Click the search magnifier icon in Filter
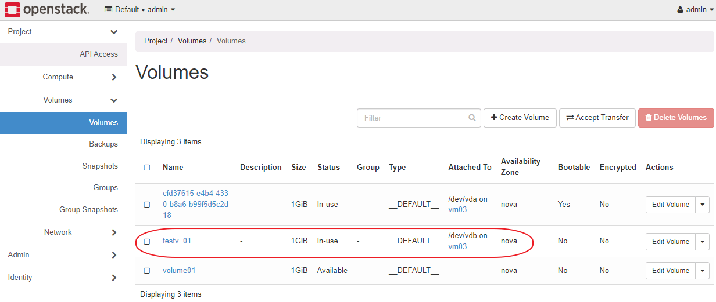716x302 pixels. tap(472, 118)
